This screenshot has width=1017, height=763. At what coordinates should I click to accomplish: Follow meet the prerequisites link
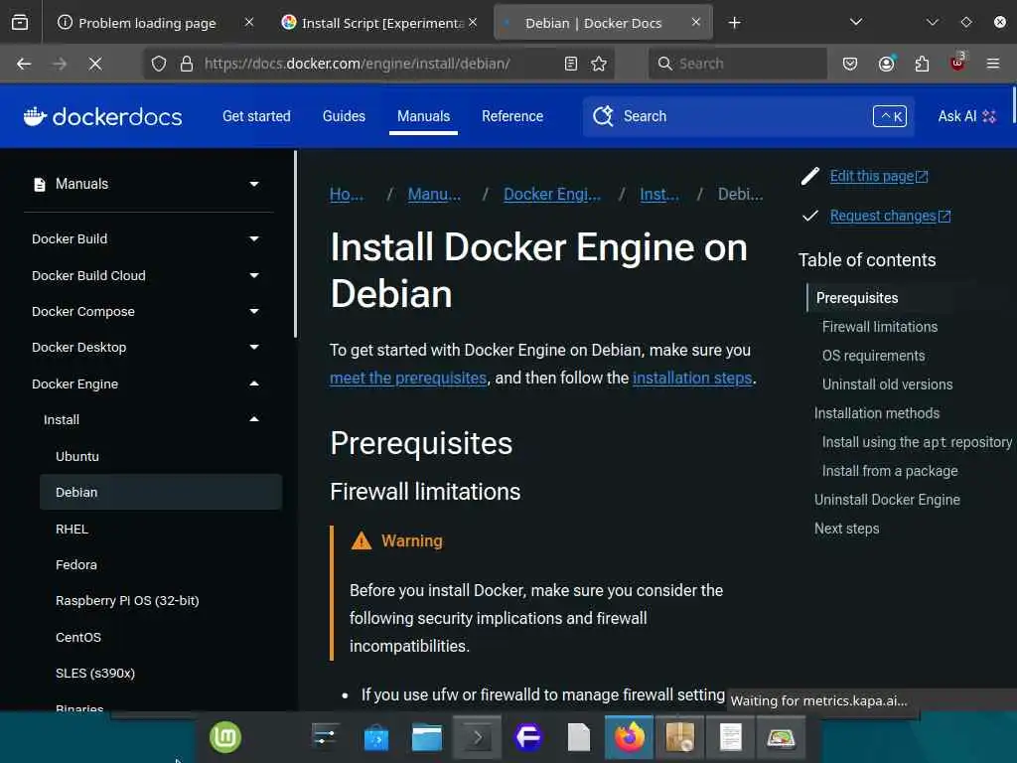tap(408, 378)
